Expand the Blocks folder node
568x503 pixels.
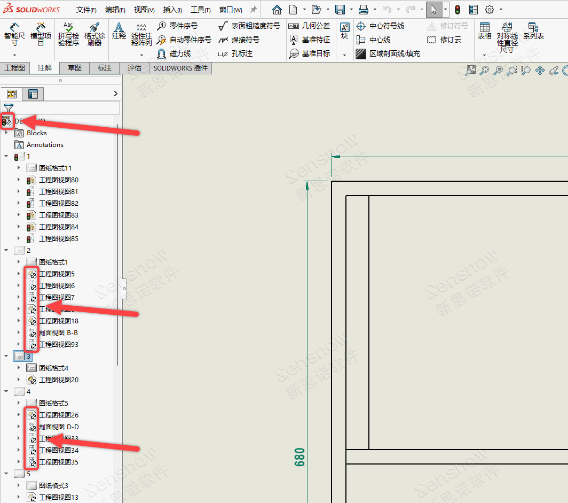click(6, 133)
